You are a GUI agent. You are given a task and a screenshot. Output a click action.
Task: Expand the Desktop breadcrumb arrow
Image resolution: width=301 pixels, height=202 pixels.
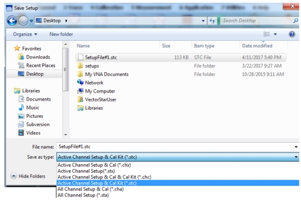[x=66, y=20]
